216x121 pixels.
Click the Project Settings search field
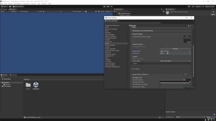[177, 23]
